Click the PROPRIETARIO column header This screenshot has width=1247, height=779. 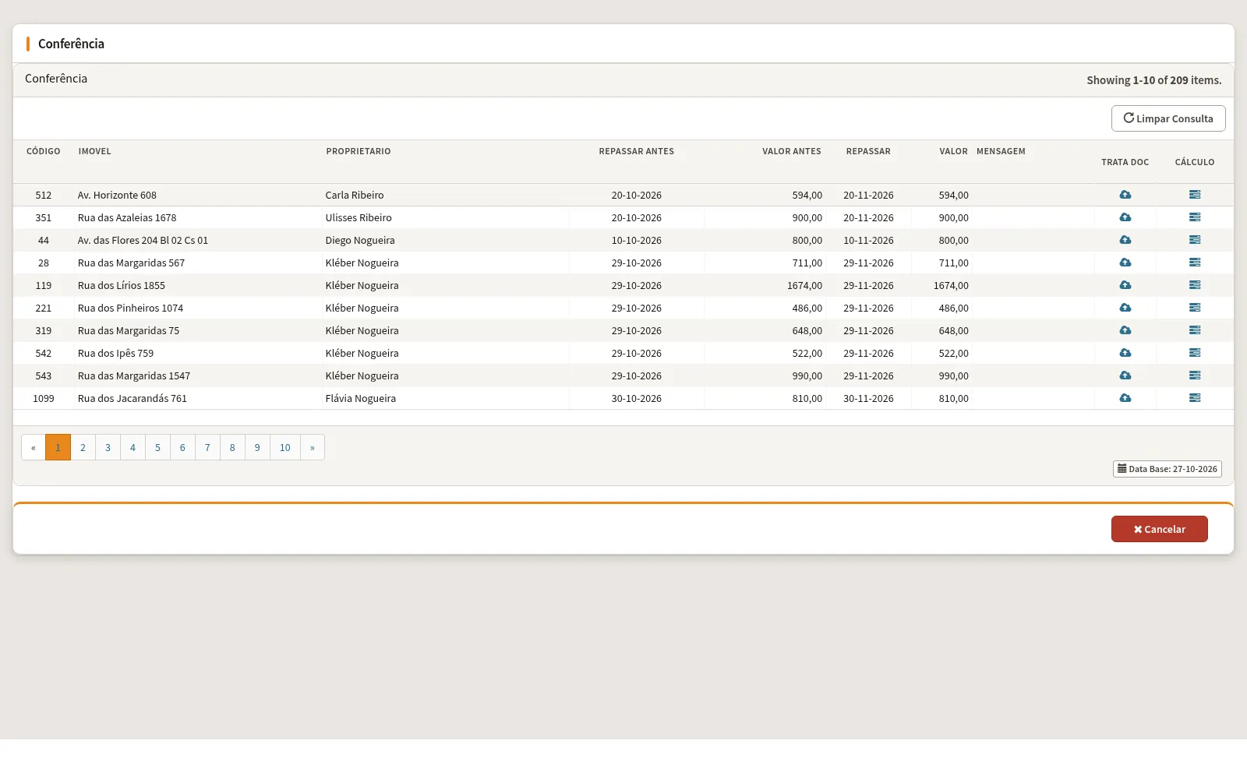(359, 151)
